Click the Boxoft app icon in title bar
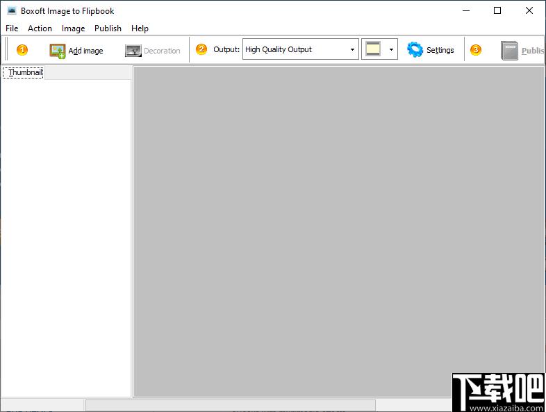Viewport: 546px width, 412px height. point(12,10)
